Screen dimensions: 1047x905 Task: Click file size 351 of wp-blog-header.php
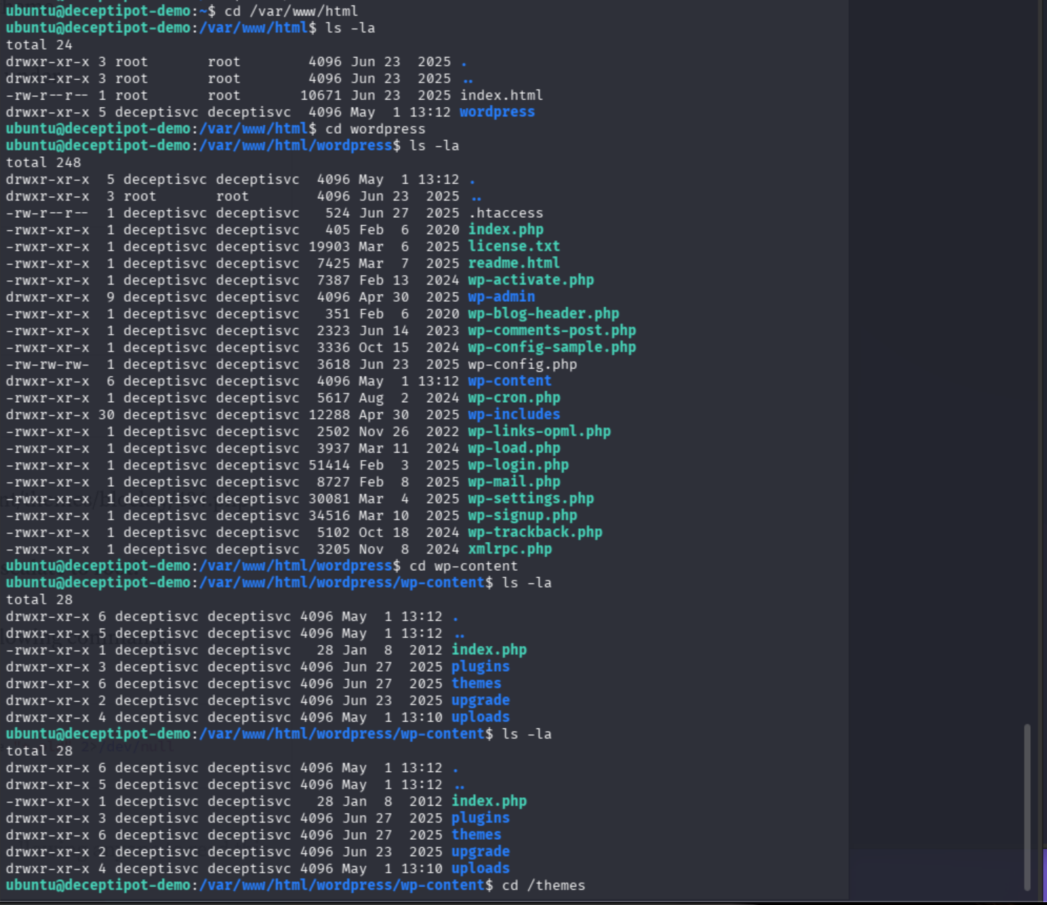tap(338, 314)
